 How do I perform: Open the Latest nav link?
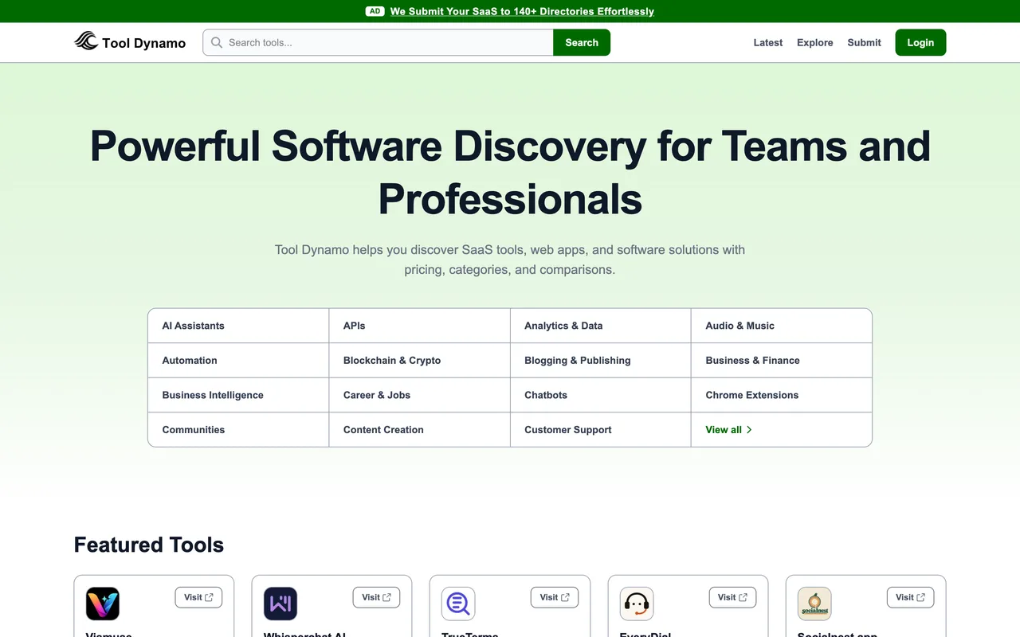point(768,43)
